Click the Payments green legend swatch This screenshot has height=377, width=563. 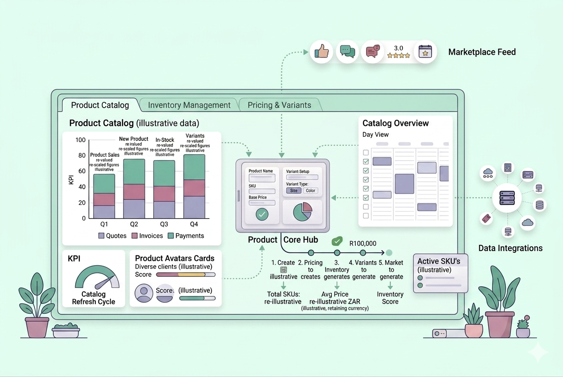pos(171,236)
